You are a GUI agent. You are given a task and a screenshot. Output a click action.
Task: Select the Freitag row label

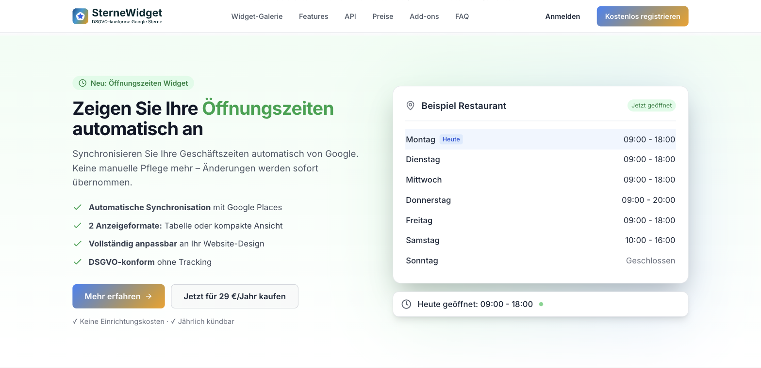click(419, 220)
